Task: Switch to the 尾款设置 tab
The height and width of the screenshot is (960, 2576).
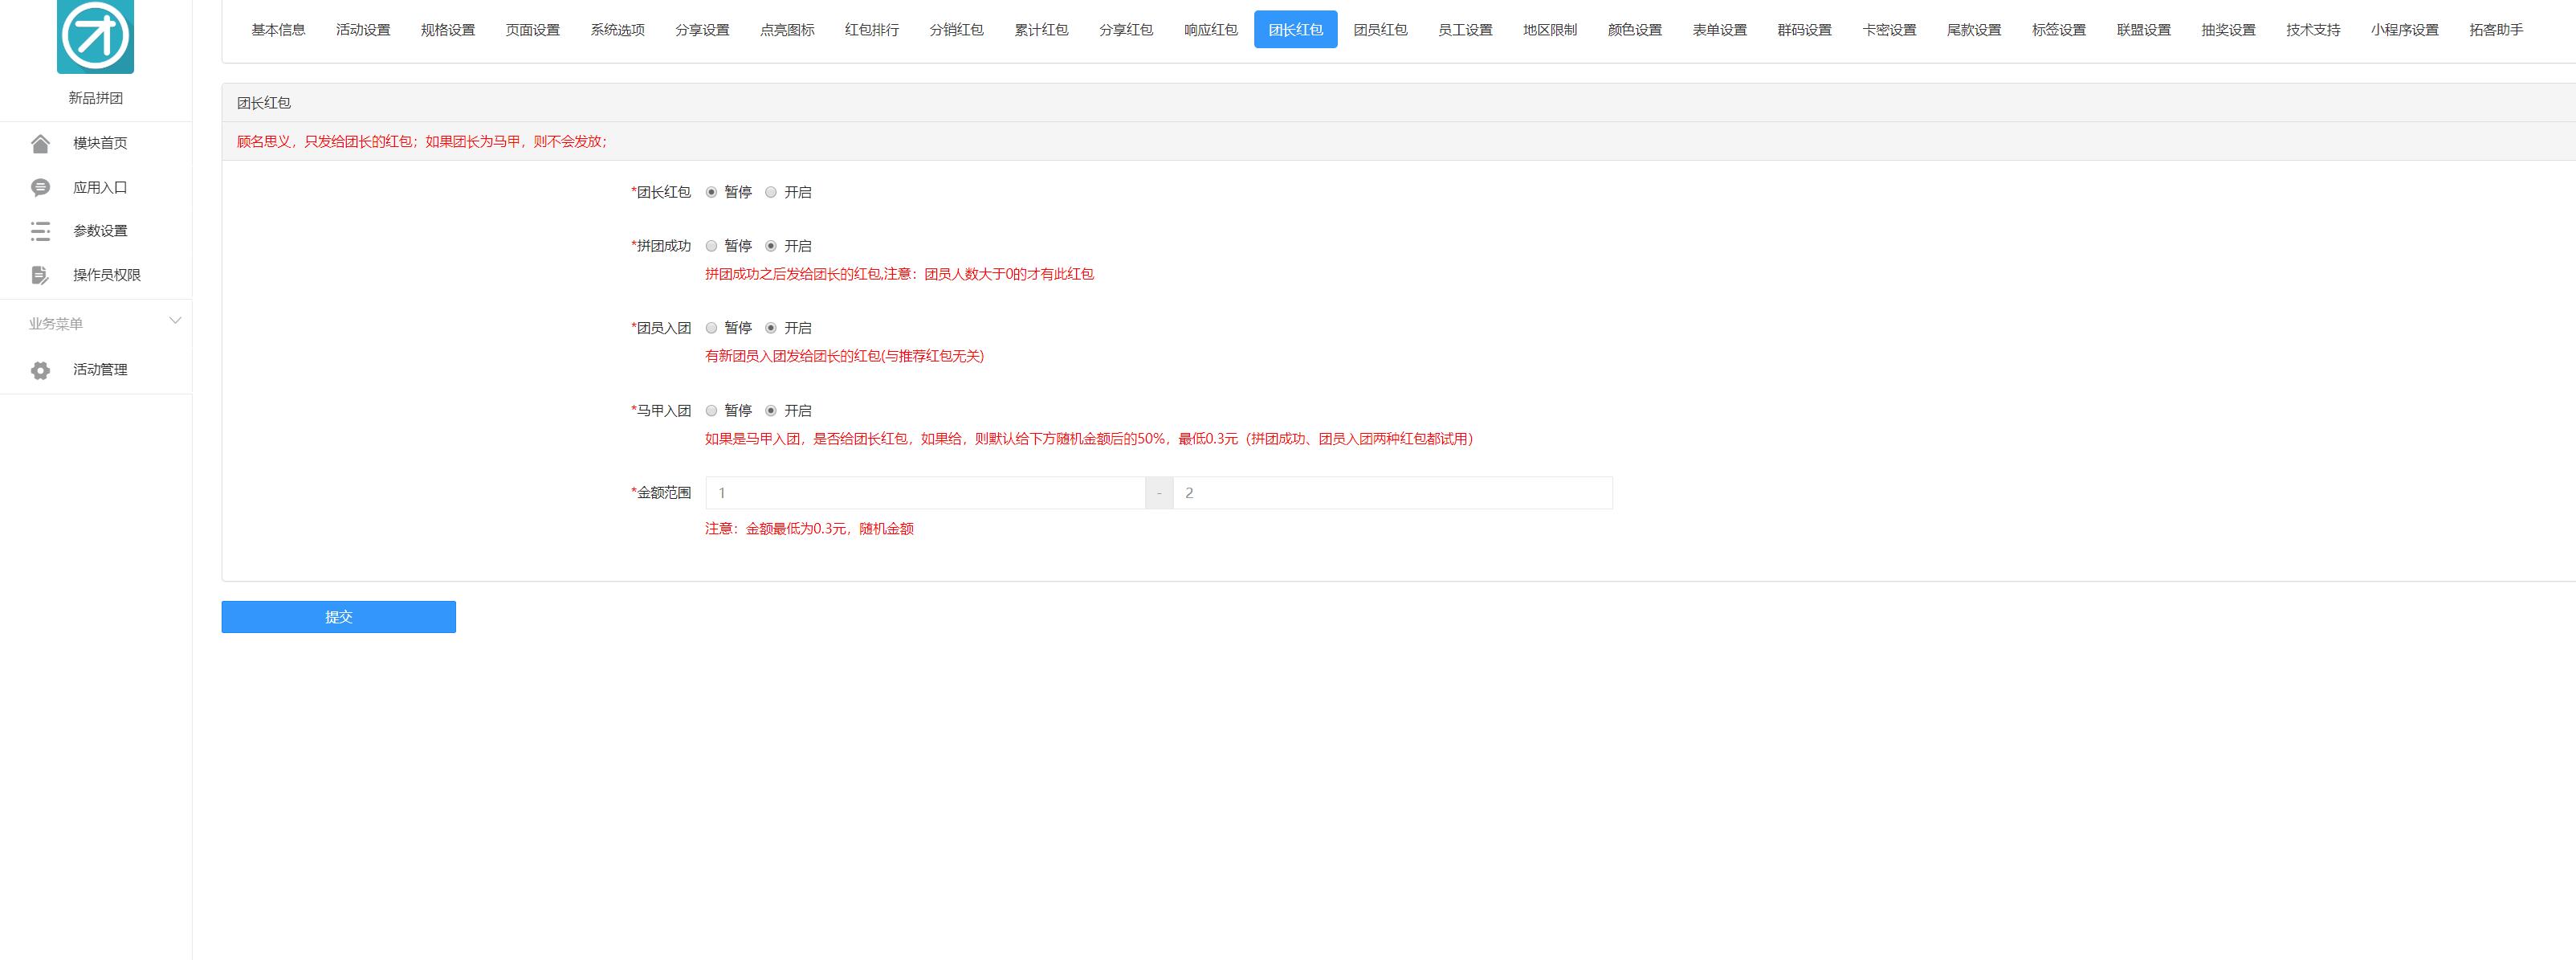Action: [1974, 30]
